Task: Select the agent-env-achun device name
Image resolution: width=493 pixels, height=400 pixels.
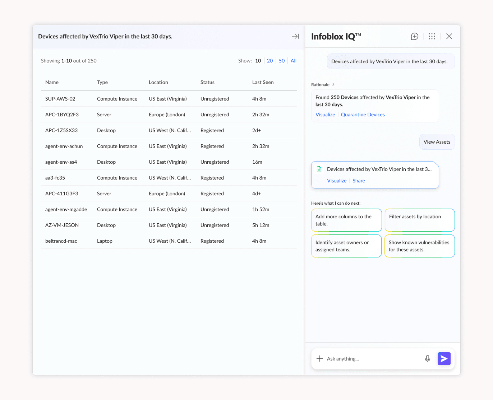Action: 64,146
